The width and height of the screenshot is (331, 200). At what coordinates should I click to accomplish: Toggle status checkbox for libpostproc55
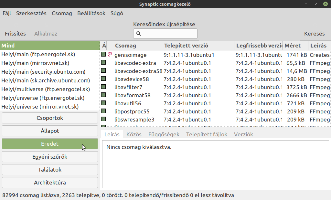(103, 111)
